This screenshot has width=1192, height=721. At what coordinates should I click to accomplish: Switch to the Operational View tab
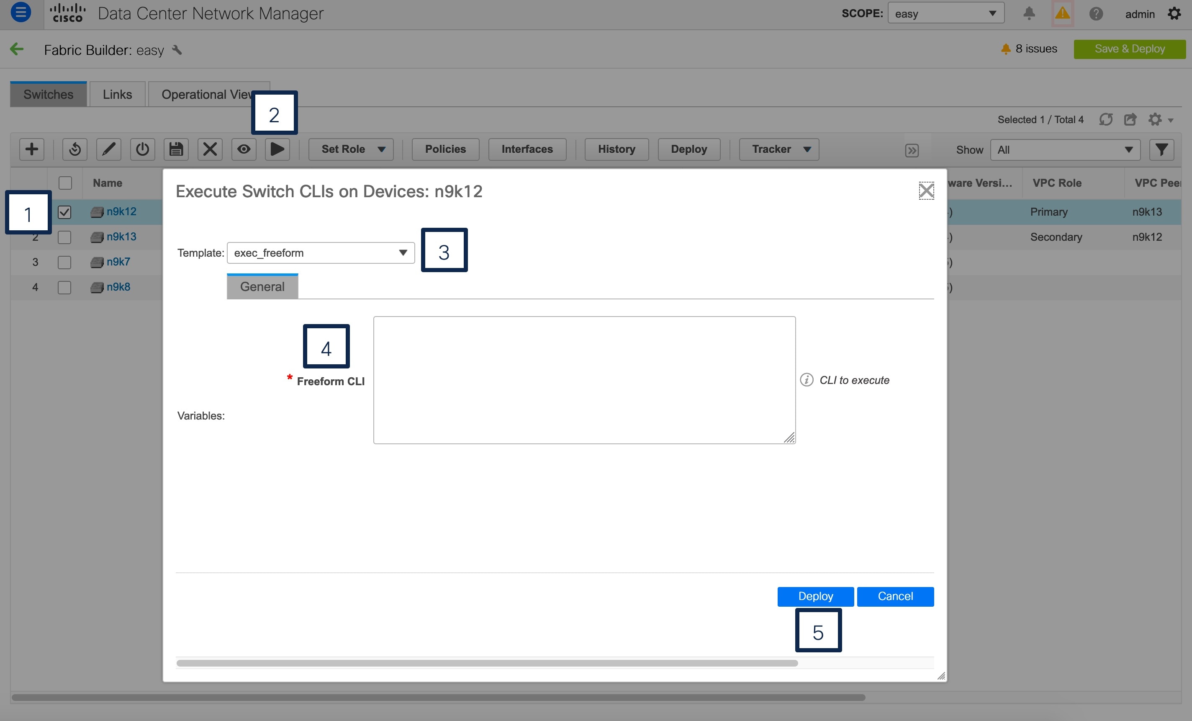pos(208,94)
